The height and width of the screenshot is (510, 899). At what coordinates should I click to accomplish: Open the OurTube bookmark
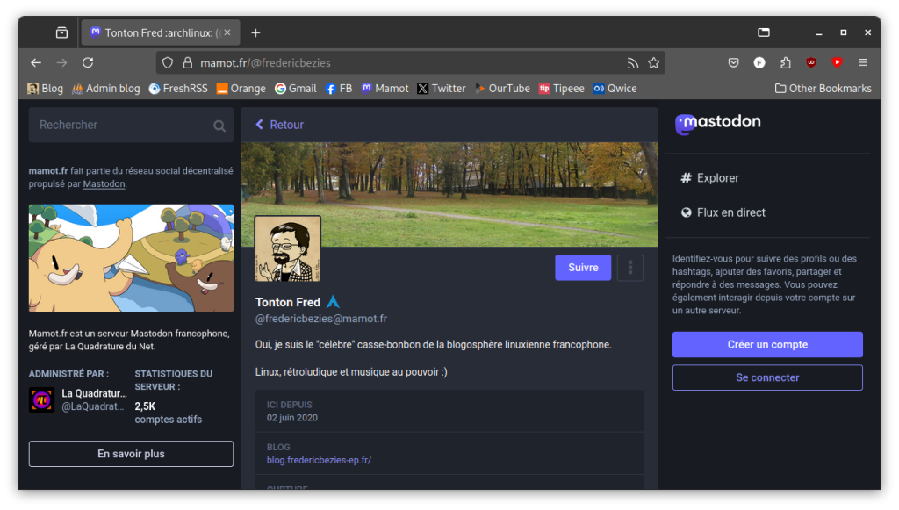[x=502, y=89]
